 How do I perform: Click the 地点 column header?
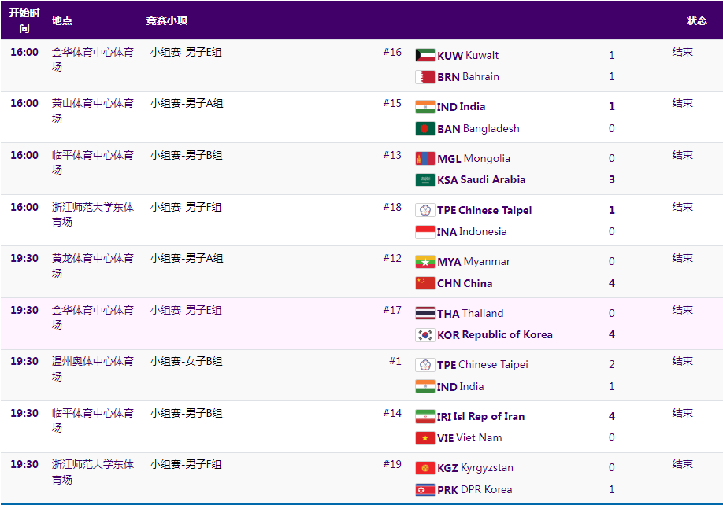tap(61, 20)
